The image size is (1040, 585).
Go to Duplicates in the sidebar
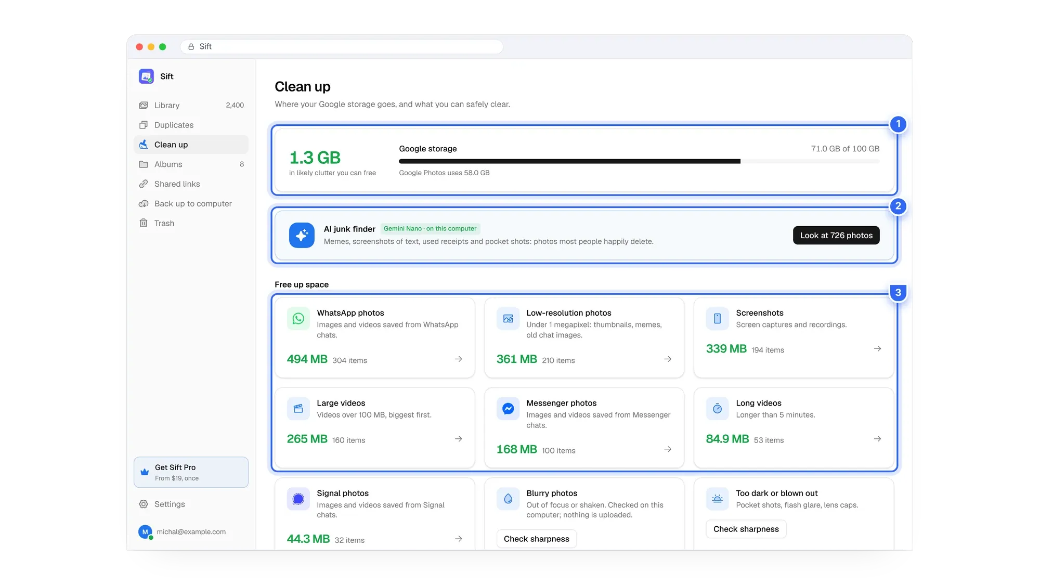(x=191, y=125)
